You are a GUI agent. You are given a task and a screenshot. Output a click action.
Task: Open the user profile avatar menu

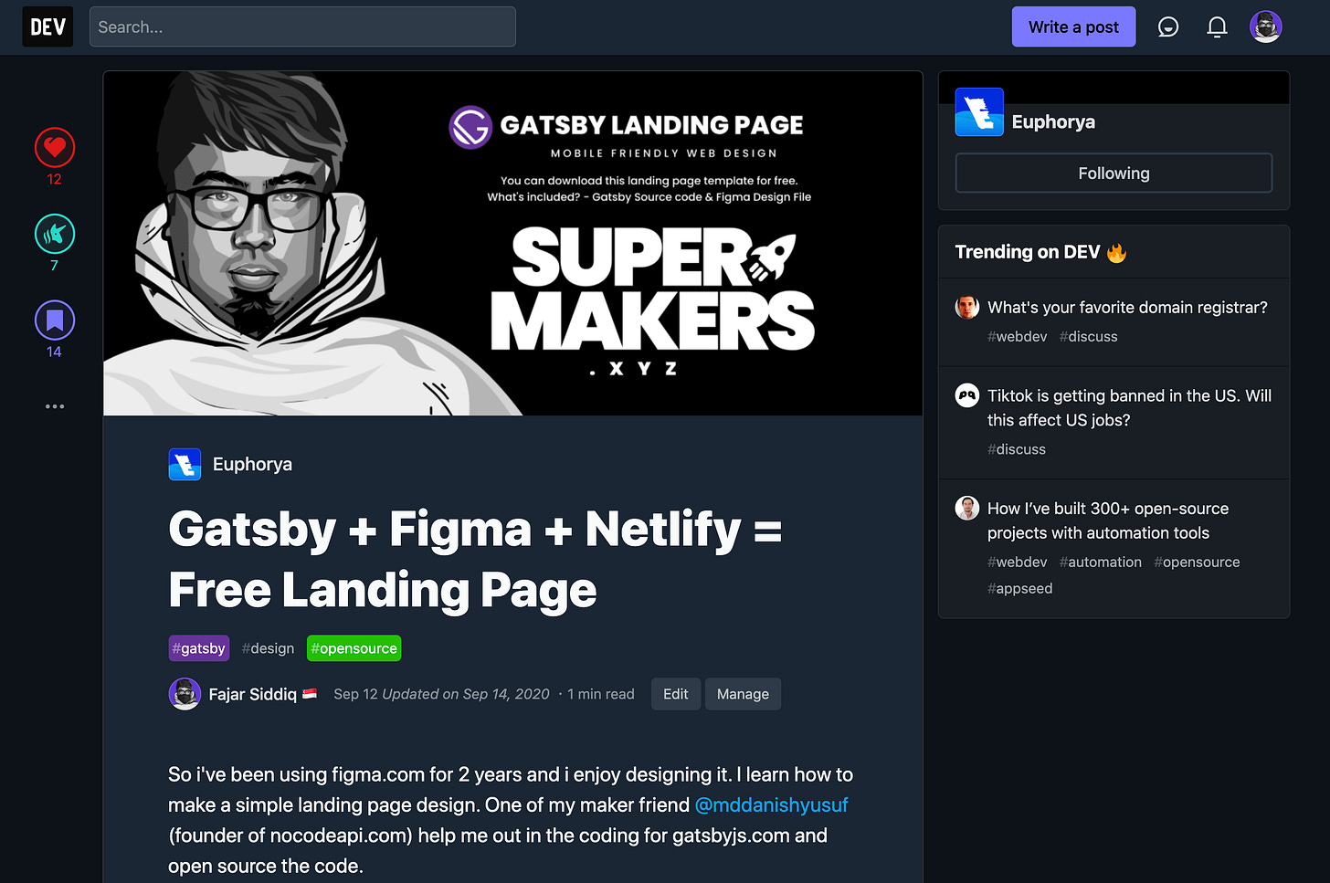(x=1265, y=27)
